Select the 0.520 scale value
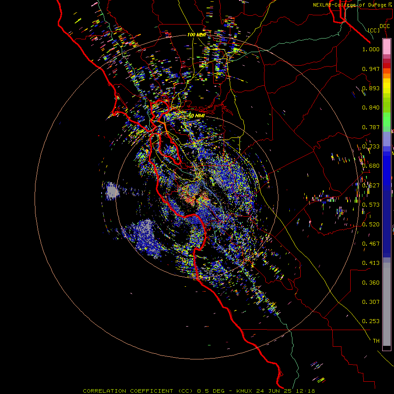Viewport: 394px width, 394px height. [371, 224]
